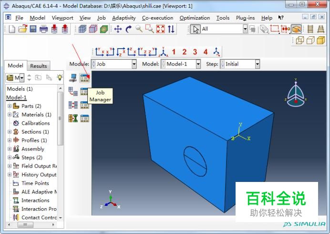The image size is (330, 234).
Task: Select Calibrations in the model tree
Action: pyautogui.click(x=36, y=123)
